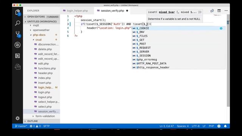Choose $_POST from suggestions

click(179, 44)
